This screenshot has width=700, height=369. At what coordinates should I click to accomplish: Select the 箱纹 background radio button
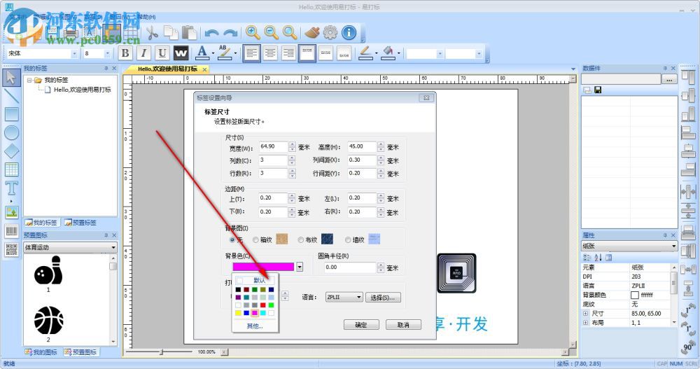click(255, 240)
